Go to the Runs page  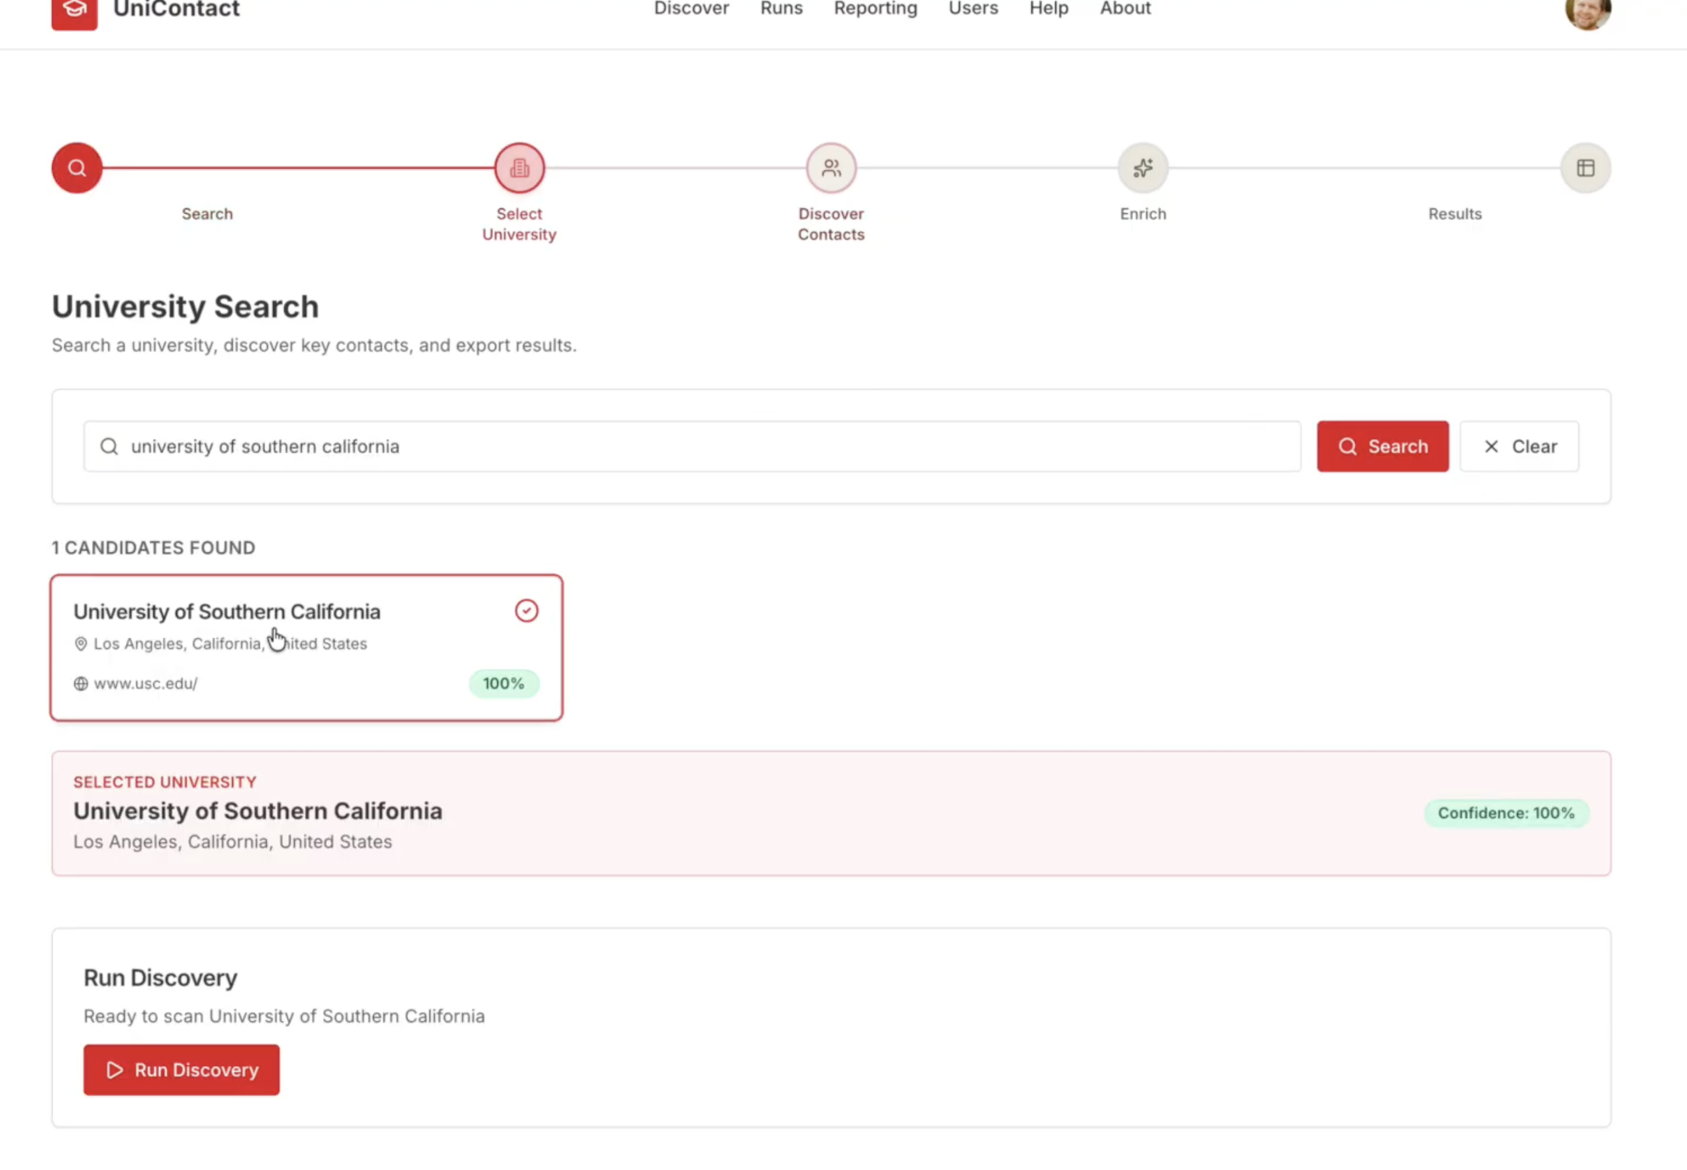782,9
